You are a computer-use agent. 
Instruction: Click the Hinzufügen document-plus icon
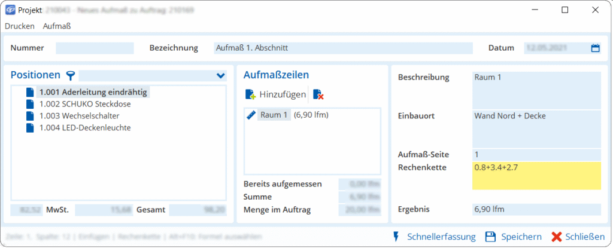pyautogui.click(x=250, y=94)
